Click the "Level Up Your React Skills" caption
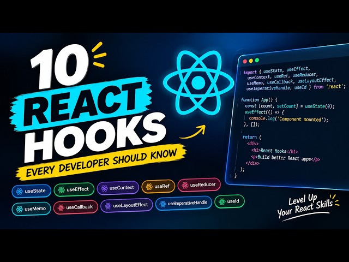The height and width of the screenshot is (262, 349). tap(305, 206)
